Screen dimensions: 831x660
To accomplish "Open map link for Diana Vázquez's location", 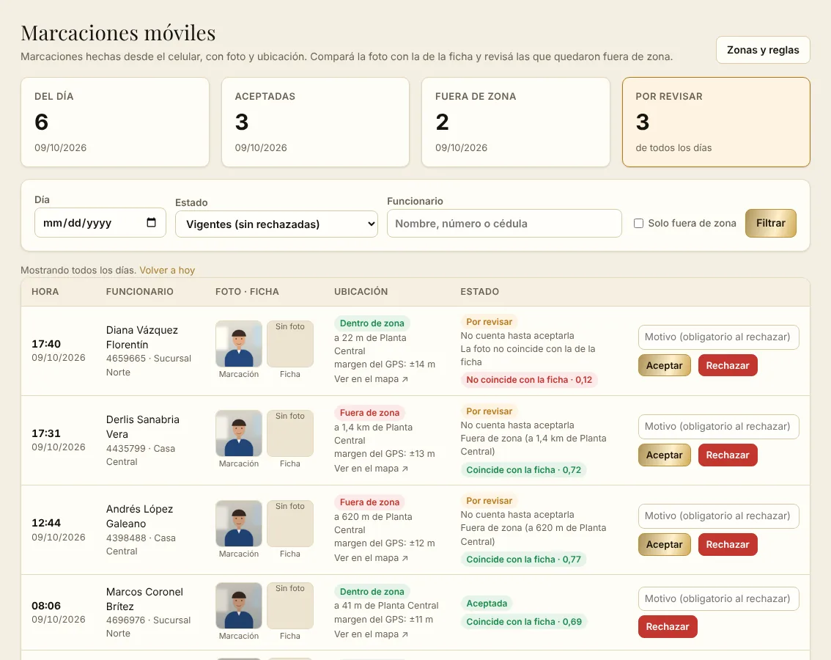I will pyautogui.click(x=371, y=379).
